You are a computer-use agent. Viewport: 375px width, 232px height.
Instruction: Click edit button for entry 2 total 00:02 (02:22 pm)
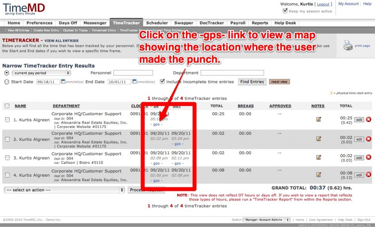pyautogui.click(x=359, y=139)
